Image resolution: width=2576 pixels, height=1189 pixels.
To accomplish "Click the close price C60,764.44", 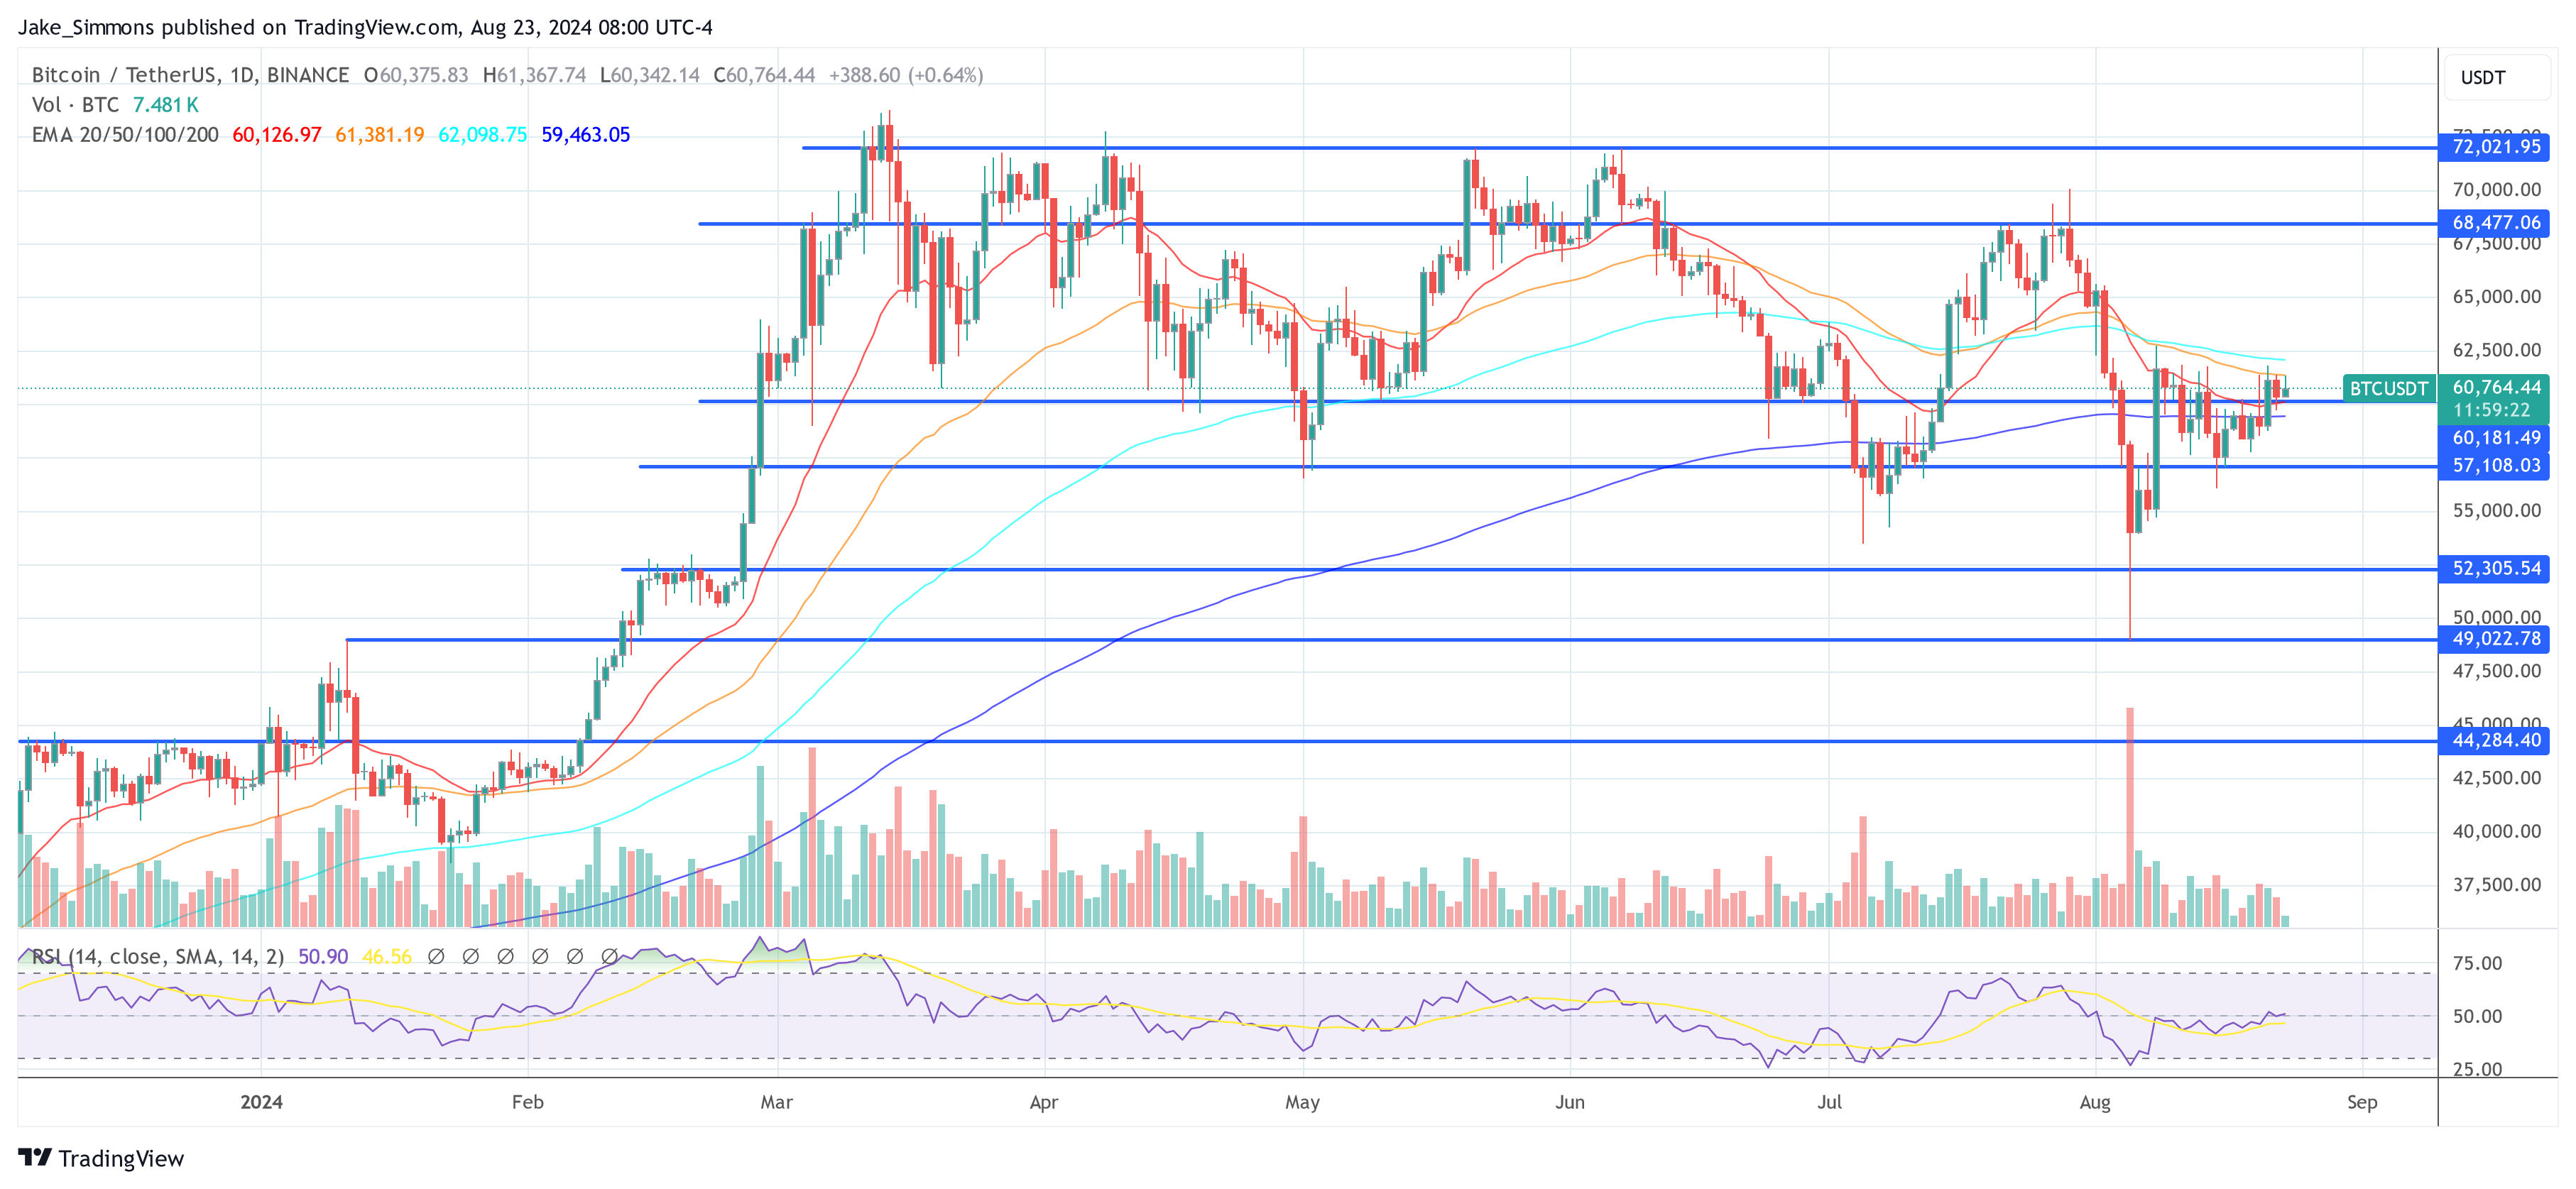I will (764, 75).
